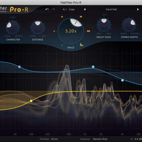The image size is (142, 142).
Task: Click the room icon above-right of Space knob
Action: coord(81,17)
